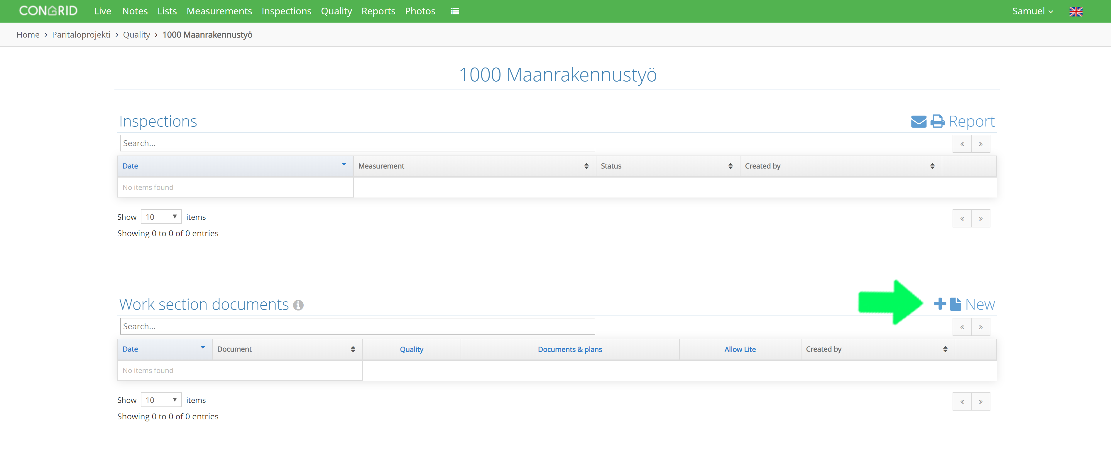
Task: Sort documents by Created by column
Action: click(x=877, y=349)
